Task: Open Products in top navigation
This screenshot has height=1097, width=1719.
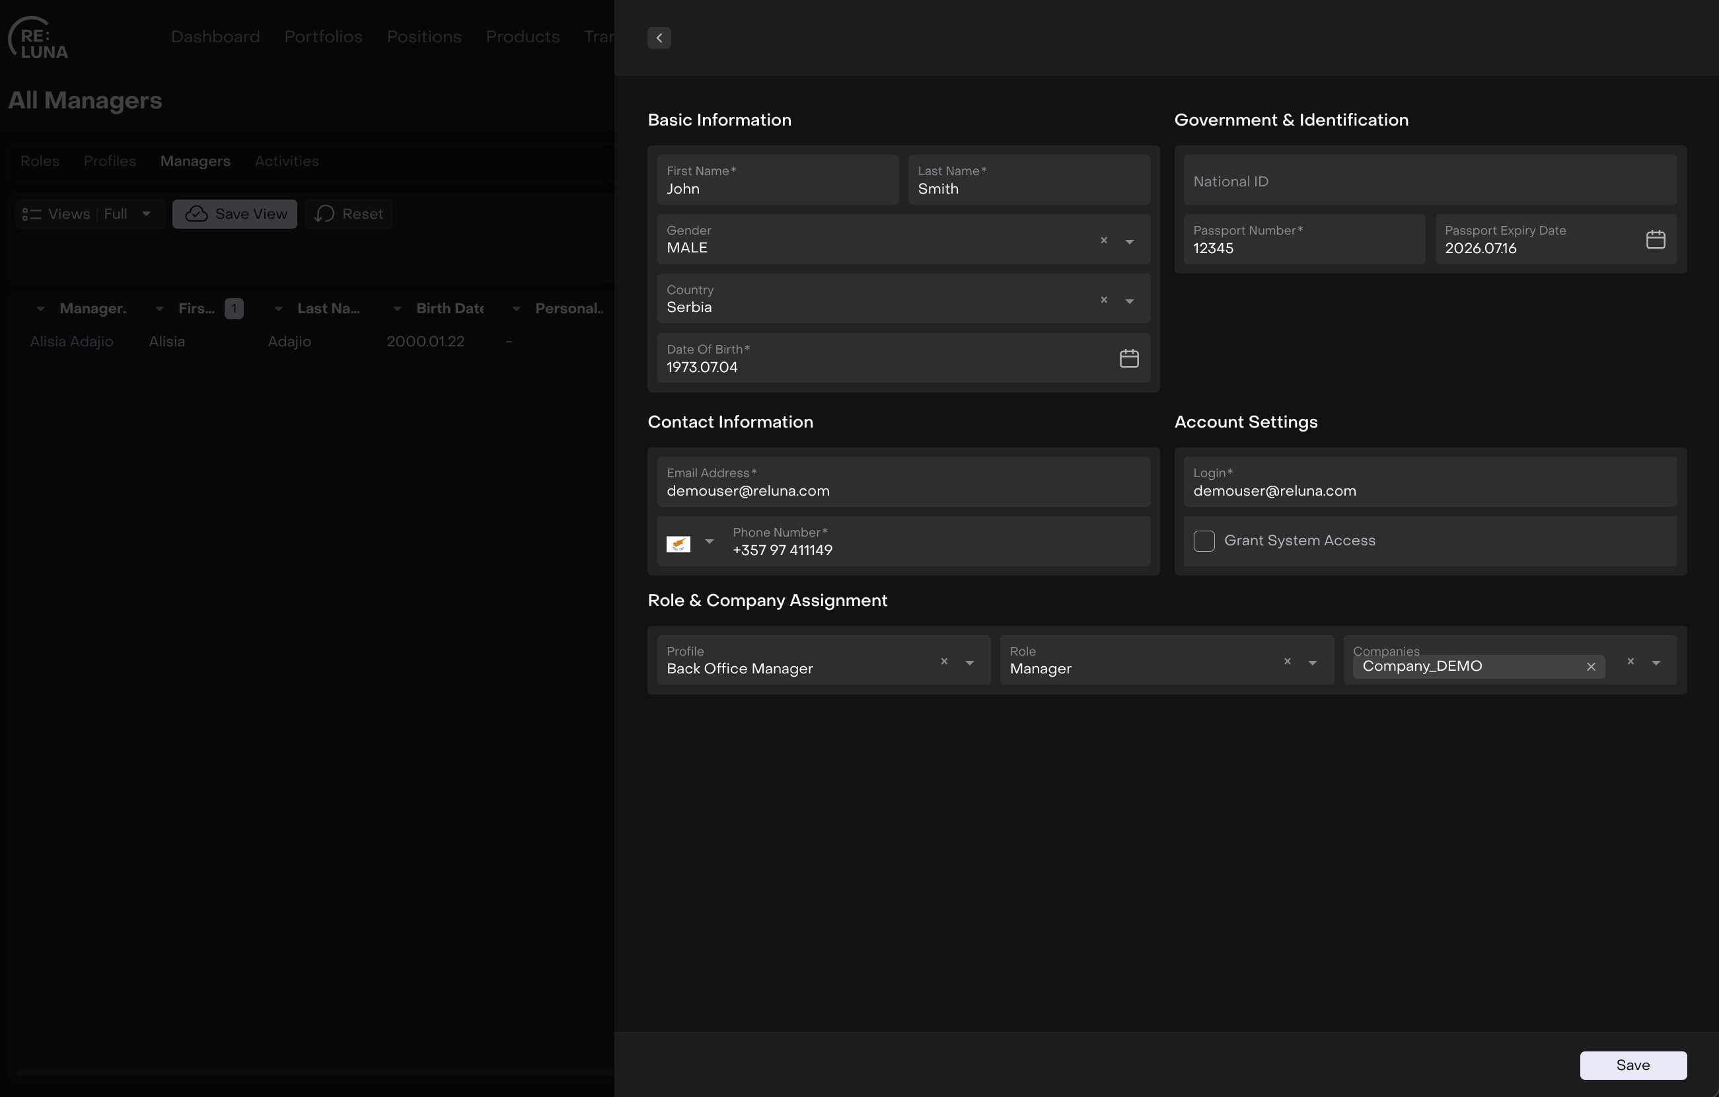Action: [x=523, y=37]
